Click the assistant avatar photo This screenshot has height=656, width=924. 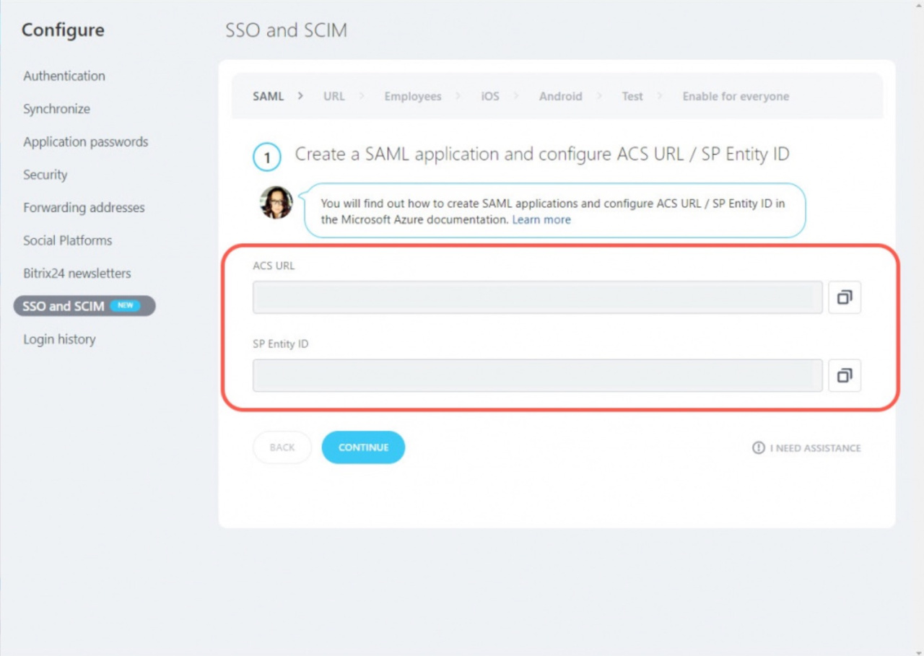(x=276, y=203)
